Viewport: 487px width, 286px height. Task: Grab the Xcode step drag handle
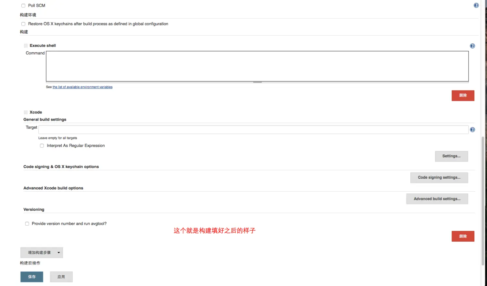(x=26, y=113)
